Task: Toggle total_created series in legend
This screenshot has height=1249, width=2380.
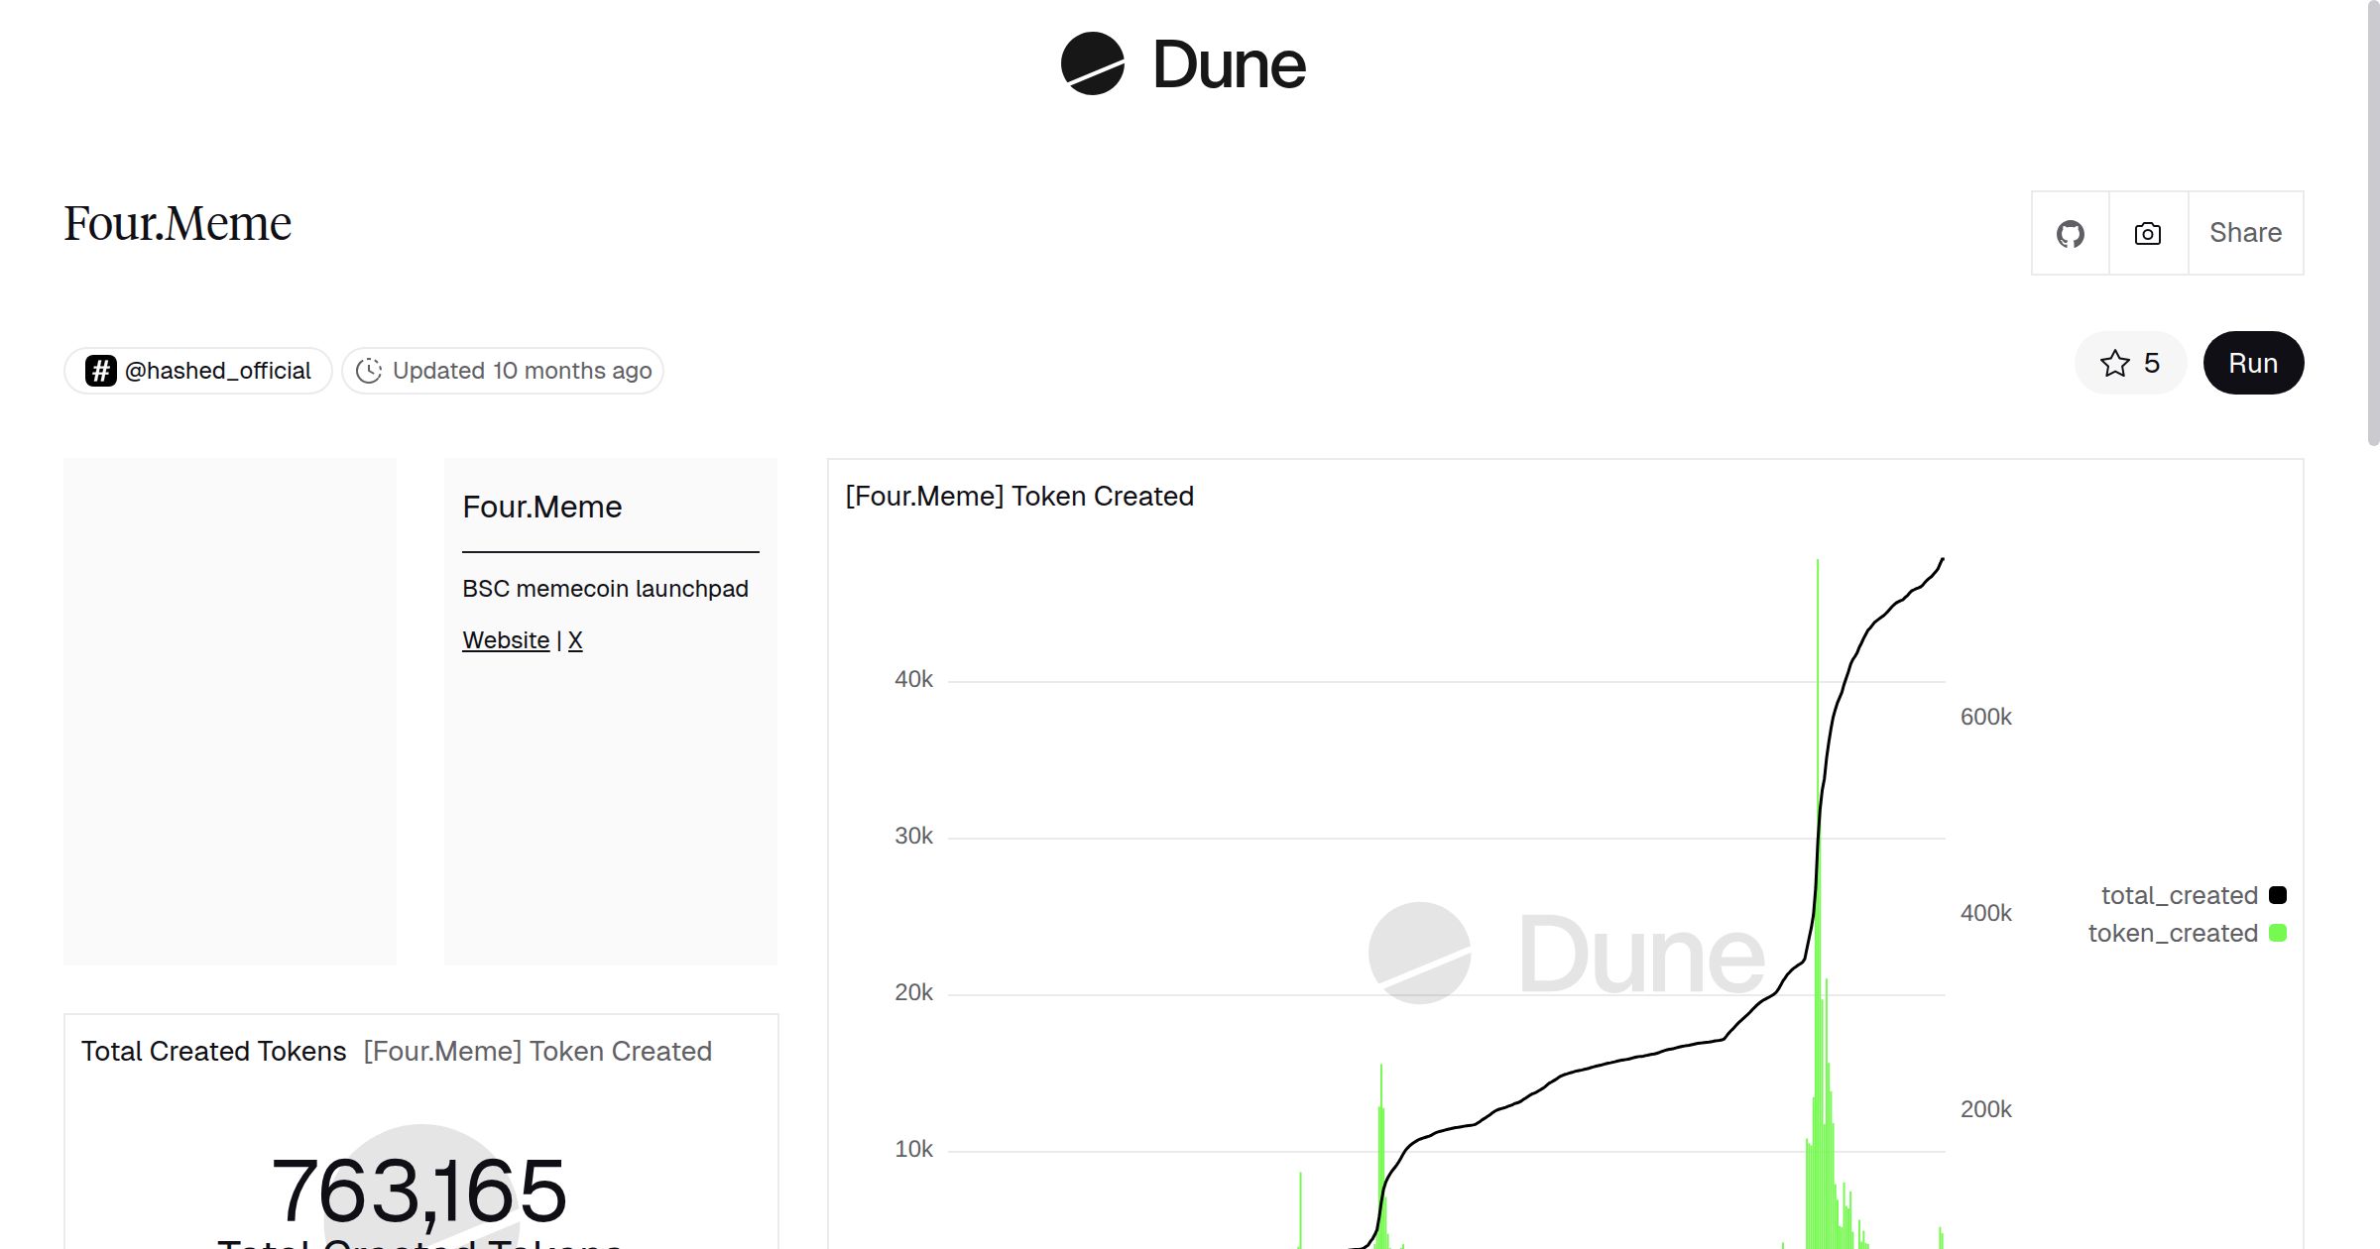Action: tap(2179, 896)
